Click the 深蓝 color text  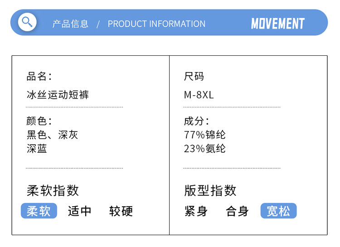pyautogui.click(x=37, y=148)
